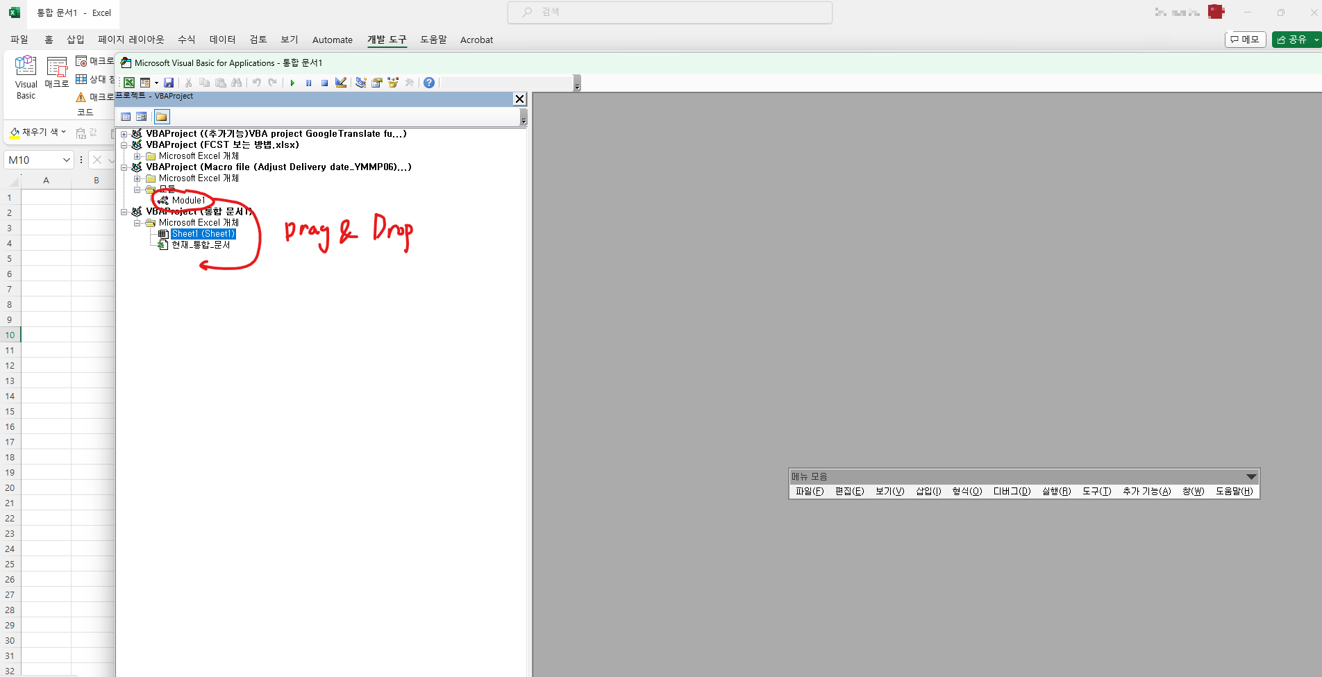Open the 메뉴 모음 toolbar options arrow
This screenshot has height=677, width=1322.
pos(1251,476)
